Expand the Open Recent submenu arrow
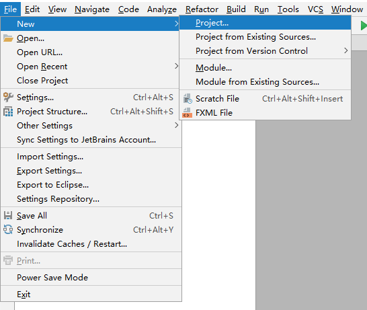367x310 pixels. tap(176, 66)
